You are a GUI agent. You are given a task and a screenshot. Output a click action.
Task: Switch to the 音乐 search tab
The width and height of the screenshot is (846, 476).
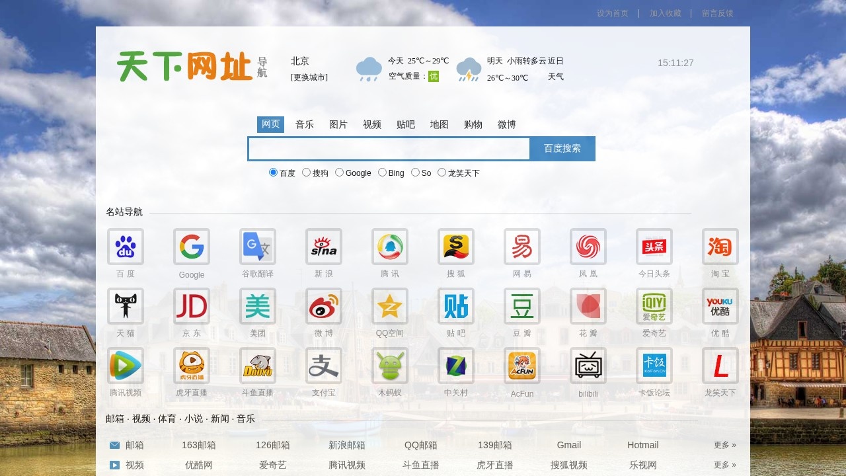click(x=305, y=124)
